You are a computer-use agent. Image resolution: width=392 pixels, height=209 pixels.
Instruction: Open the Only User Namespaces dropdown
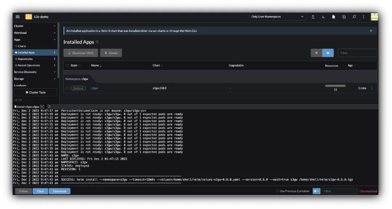coord(278,17)
